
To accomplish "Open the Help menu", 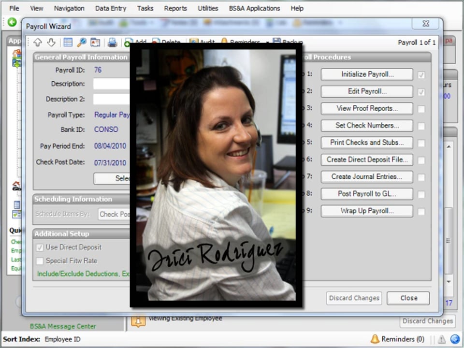I will pyautogui.click(x=297, y=8).
